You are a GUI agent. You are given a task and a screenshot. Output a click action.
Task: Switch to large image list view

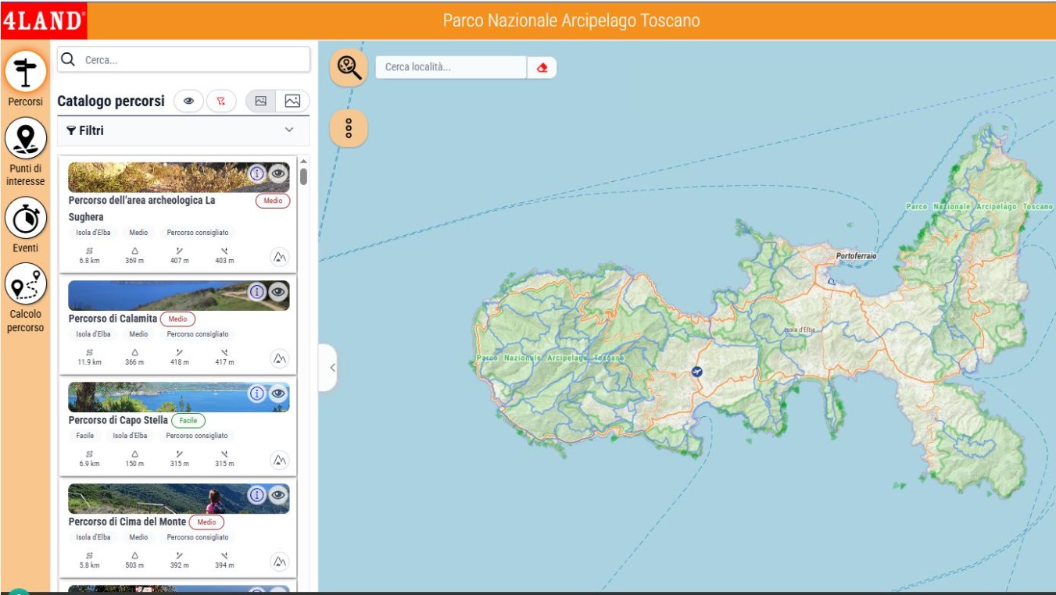point(292,101)
